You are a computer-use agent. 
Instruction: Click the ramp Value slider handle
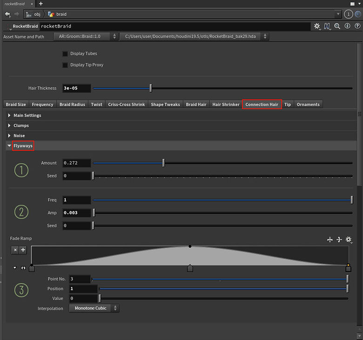(100, 299)
